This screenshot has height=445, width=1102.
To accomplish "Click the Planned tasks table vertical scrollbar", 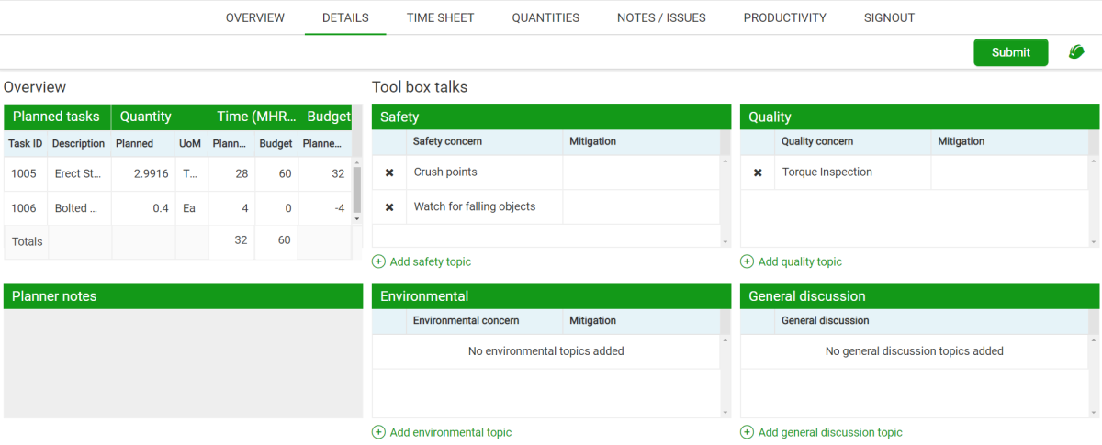I will [x=357, y=188].
